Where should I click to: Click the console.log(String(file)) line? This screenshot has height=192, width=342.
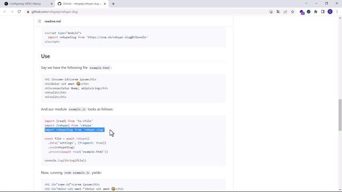click(x=65, y=161)
